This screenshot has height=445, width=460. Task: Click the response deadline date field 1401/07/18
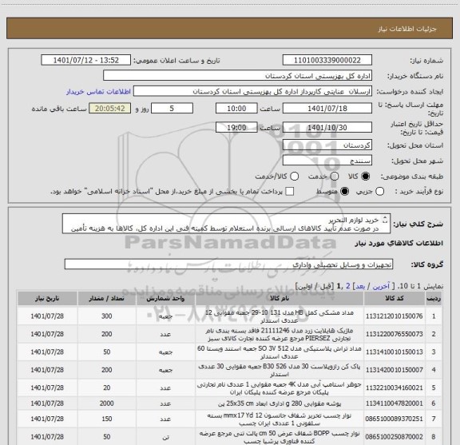click(327, 109)
